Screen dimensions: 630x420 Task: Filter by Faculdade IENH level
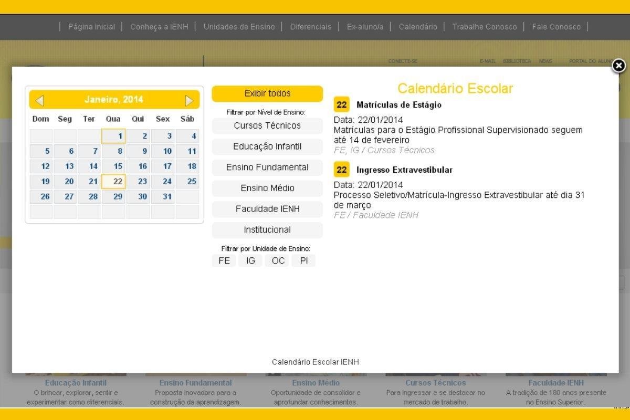tap(267, 209)
